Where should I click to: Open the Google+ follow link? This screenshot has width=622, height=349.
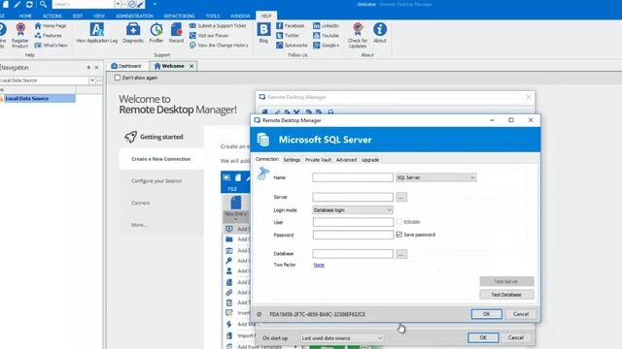tap(327, 46)
